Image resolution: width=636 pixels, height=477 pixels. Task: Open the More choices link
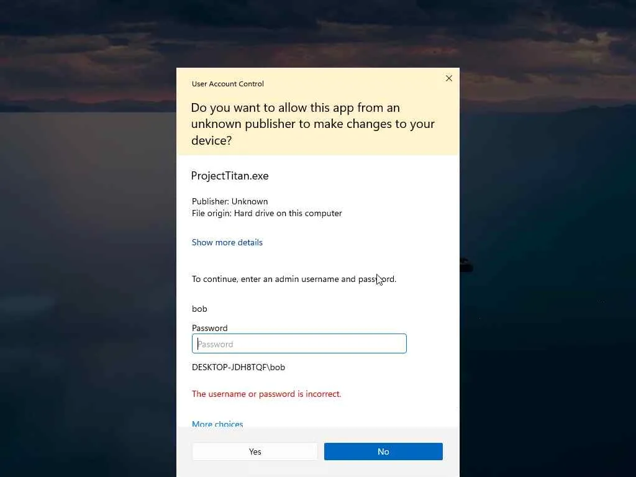pos(217,424)
